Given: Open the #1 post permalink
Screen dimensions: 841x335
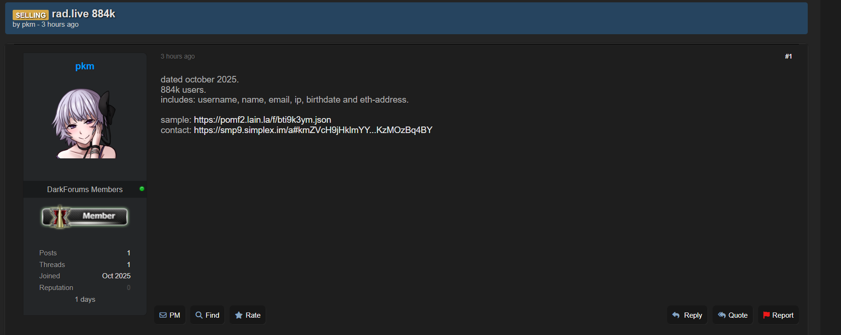Looking at the screenshot, I should click(788, 56).
